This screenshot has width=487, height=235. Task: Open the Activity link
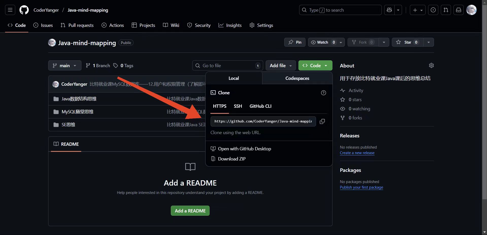pyautogui.click(x=352, y=90)
